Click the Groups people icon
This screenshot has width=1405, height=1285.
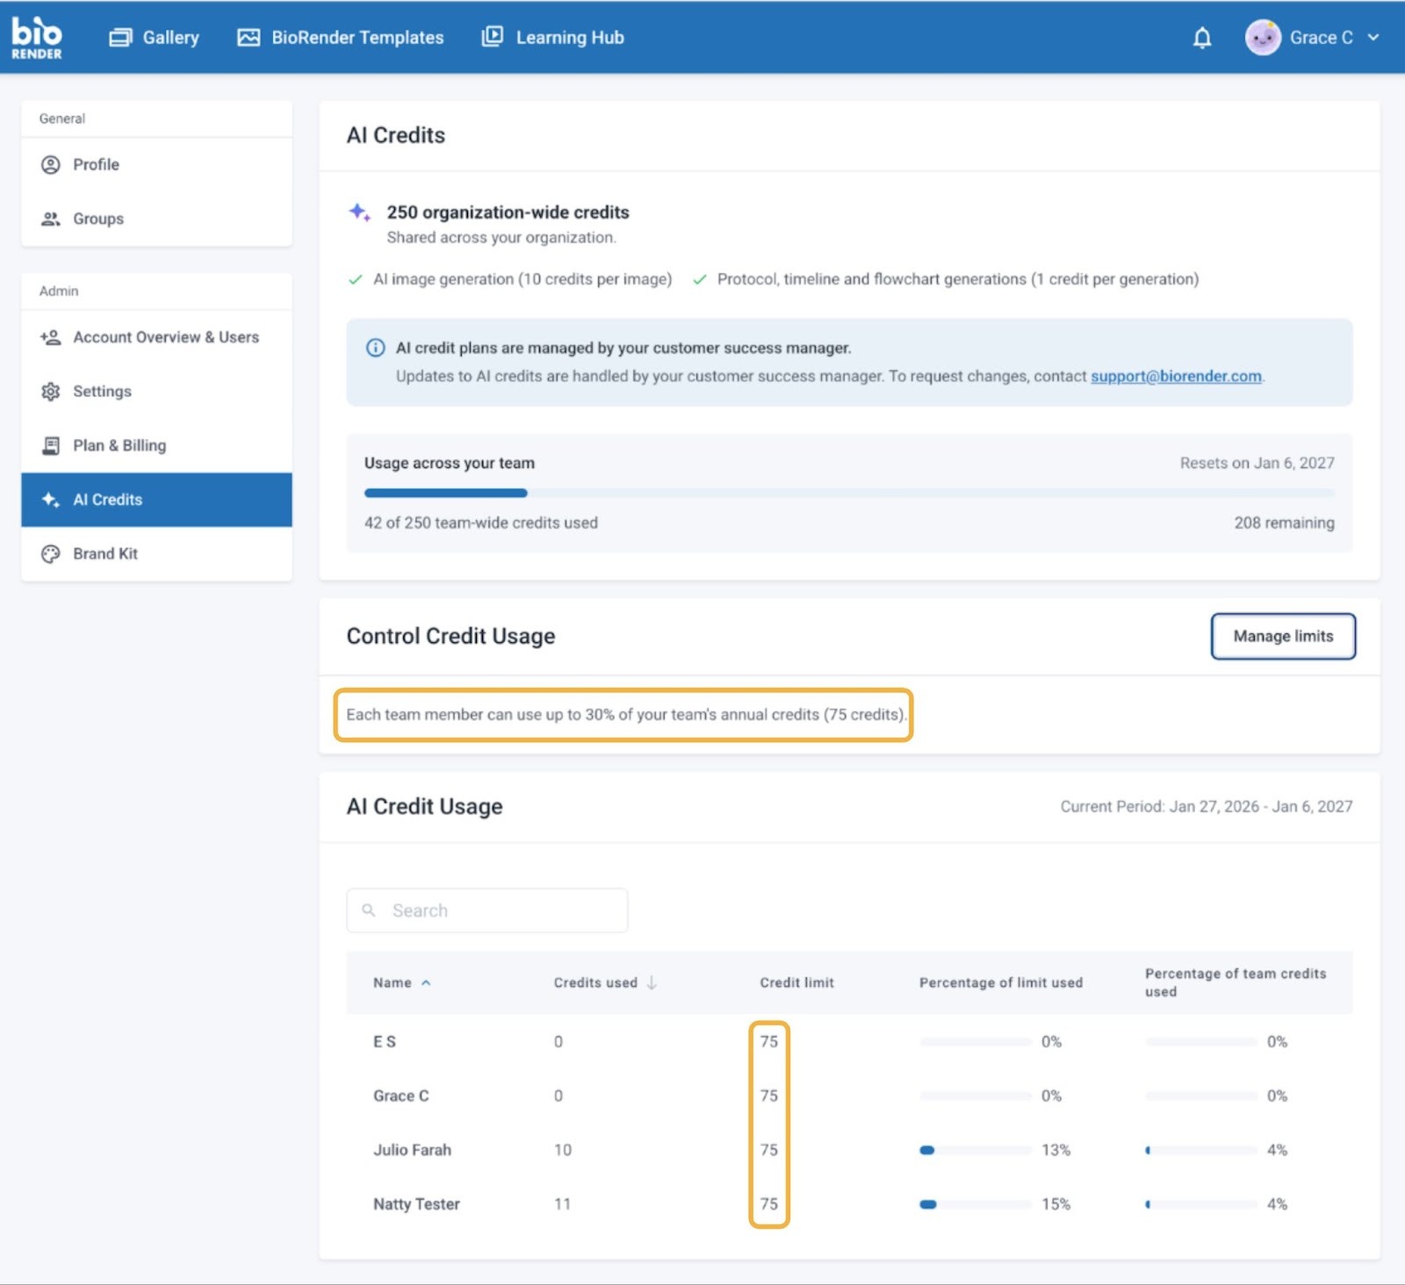pyautogui.click(x=51, y=219)
